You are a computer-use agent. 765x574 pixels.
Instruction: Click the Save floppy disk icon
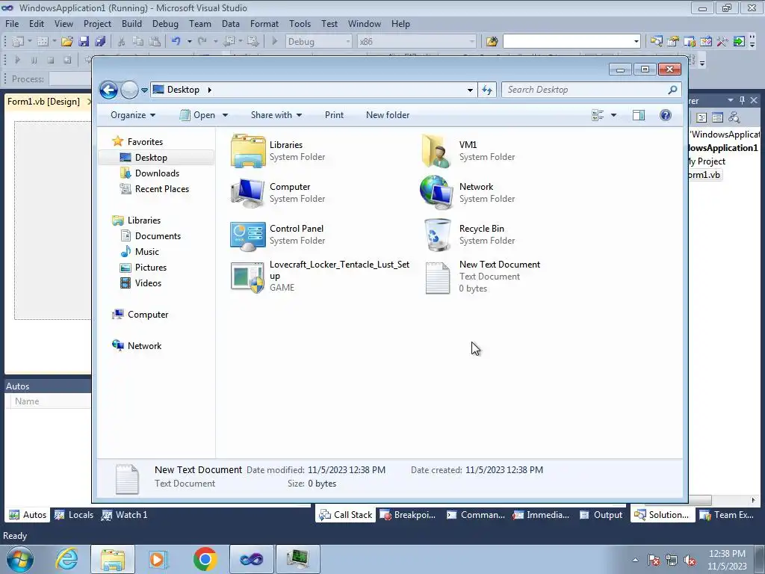pyautogui.click(x=84, y=42)
